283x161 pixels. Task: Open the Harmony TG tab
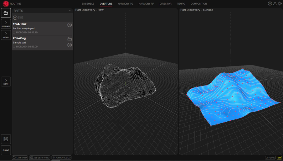pos(126,4)
